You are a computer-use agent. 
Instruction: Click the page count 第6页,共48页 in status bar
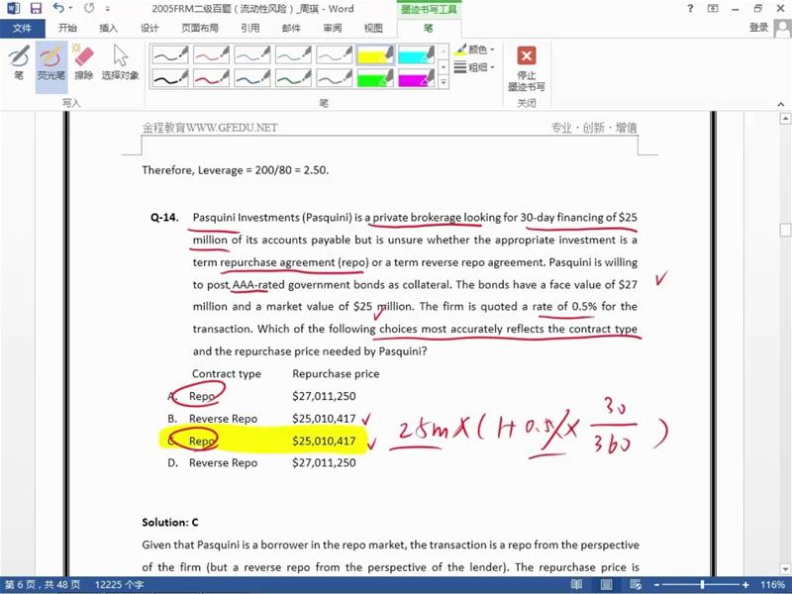pos(43,585)
